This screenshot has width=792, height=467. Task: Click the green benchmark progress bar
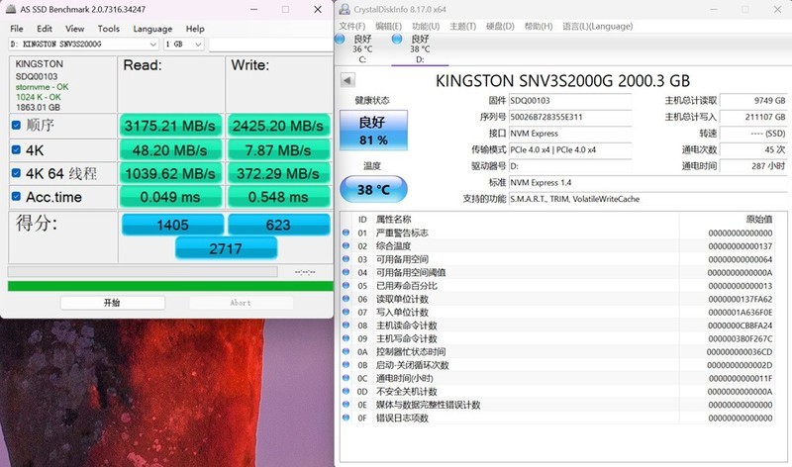(x=170, y=286)
